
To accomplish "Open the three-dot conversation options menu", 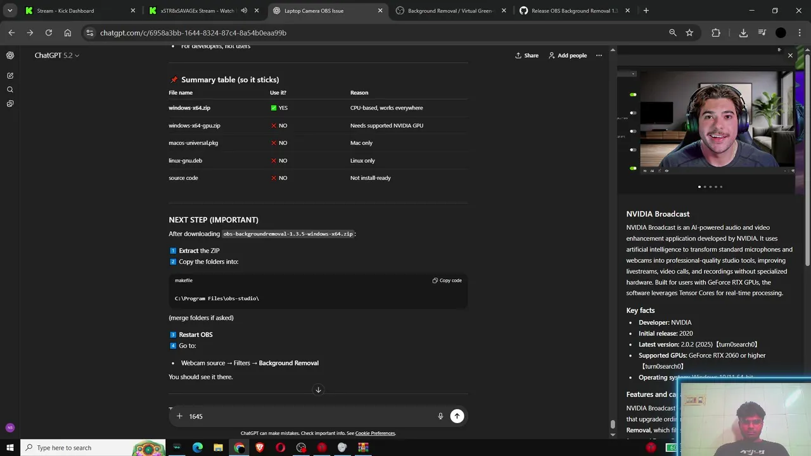I will (599, 55).
